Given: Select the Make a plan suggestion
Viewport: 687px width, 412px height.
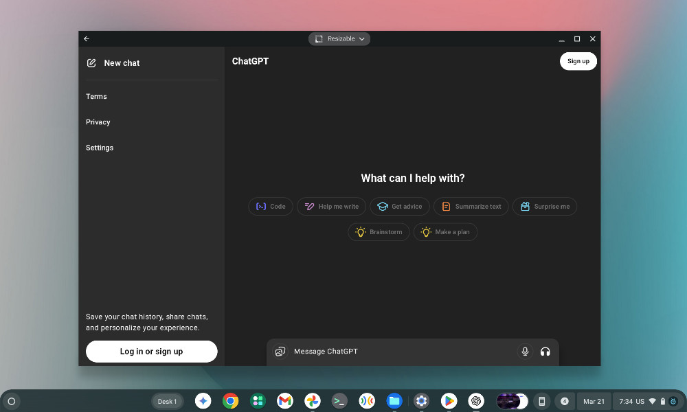Looking at the screenshot, I should pyautogui.click(x=445, y=232).
